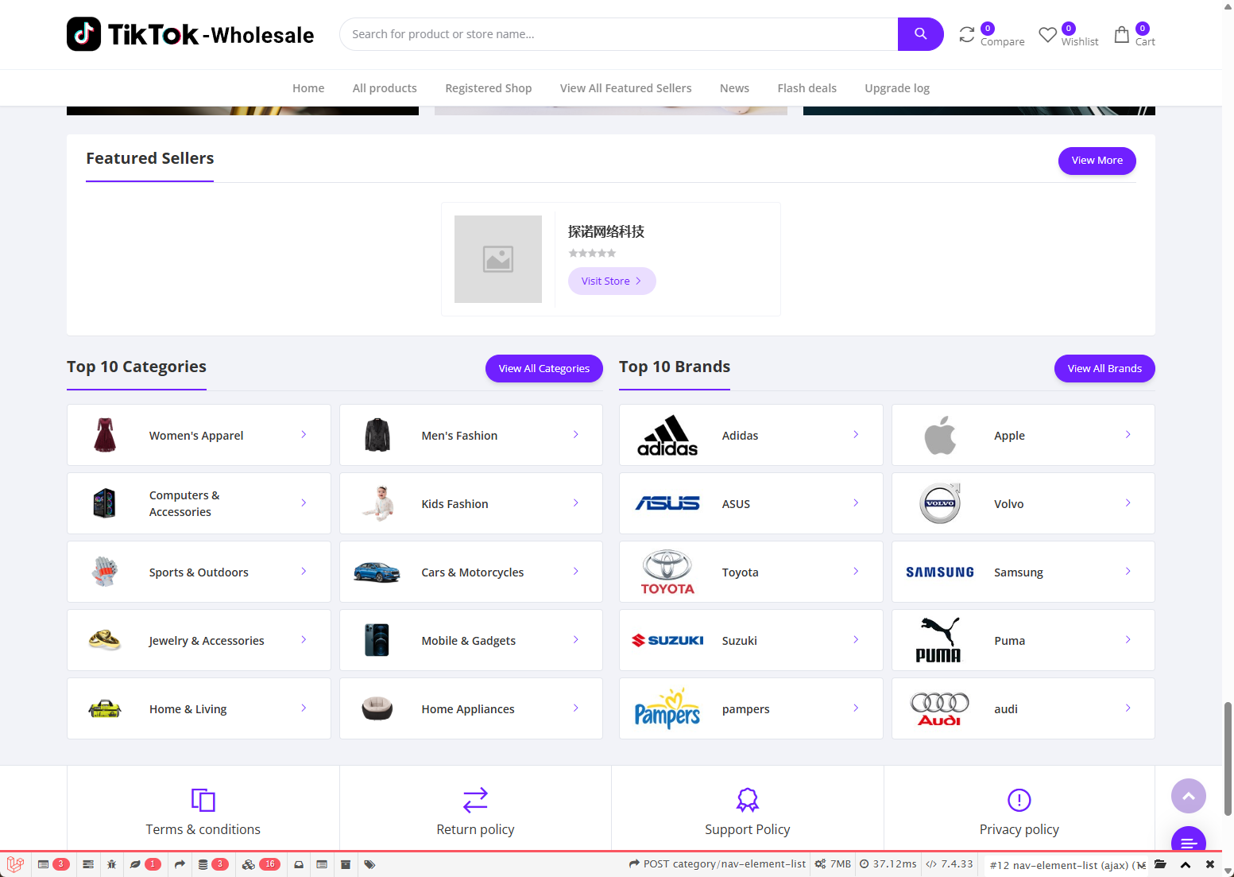The width and height of the screenshot is (1234, 877).
Task: Click the round back-to-top arrow button
Action: coord(1189,796)
